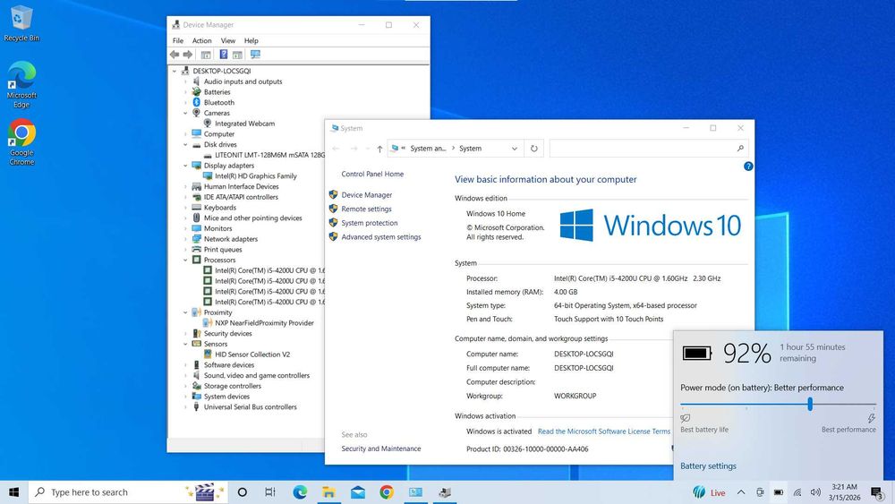Click the Back arrow in Device Manager toolbar

click(175, 55)
